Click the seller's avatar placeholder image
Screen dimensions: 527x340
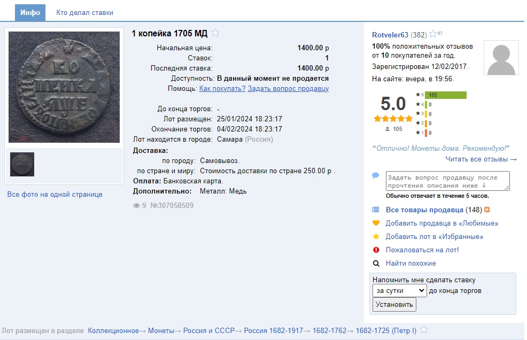(x=501, y=58)
